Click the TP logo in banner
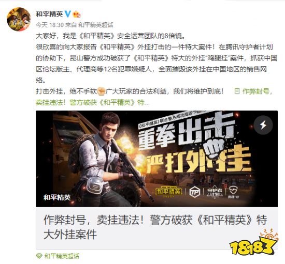Viewport: 285px width, 264px height. [195, 192]
